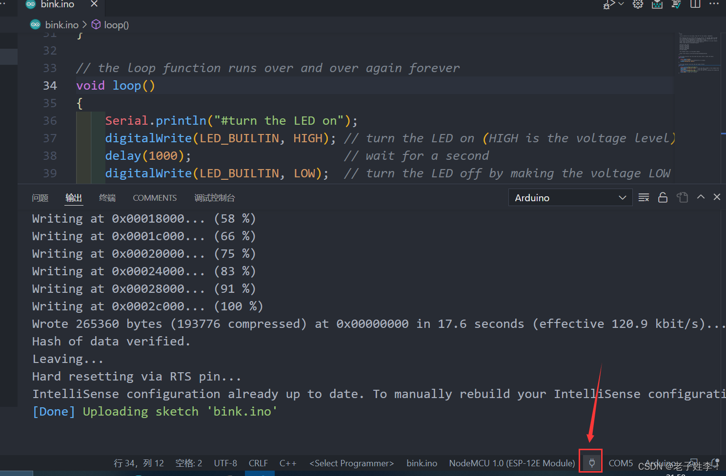Click 'IntelliSense configuration already up to date' line

click(x=378, y=394)
